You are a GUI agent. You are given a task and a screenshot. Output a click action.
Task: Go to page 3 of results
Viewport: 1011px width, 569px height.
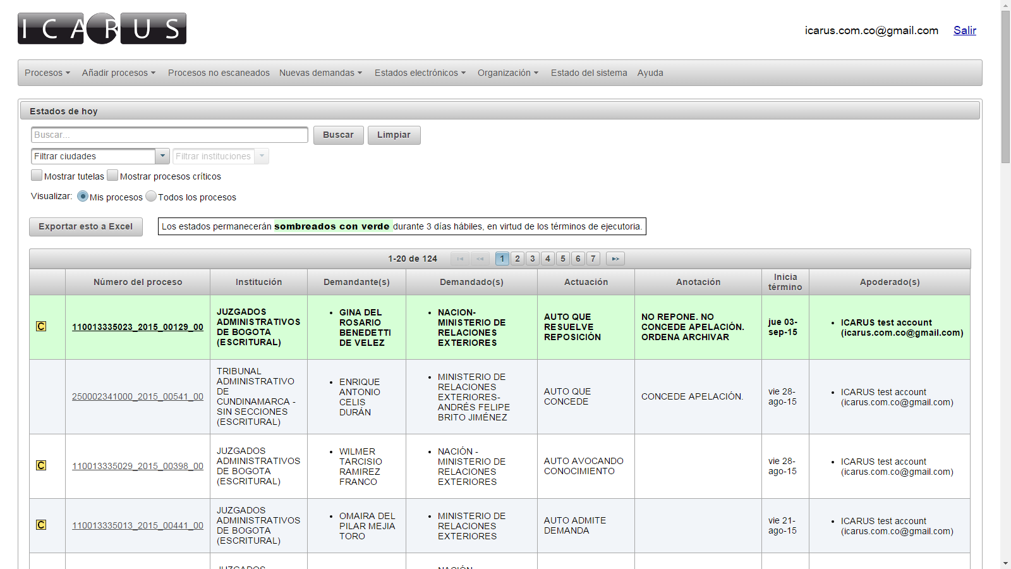pyautogui.click(x=533, y=259)
